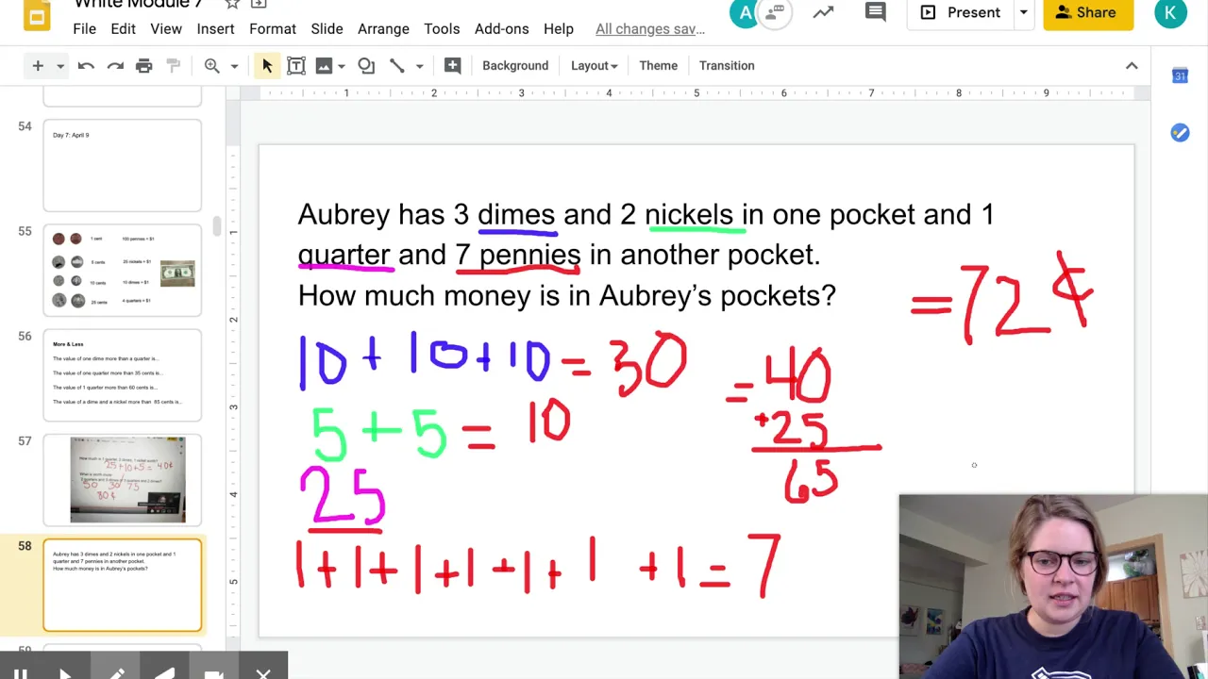Toggle the recorder webcam camera
The width and height of the screenshot is (1208, 679).
point(213,672)
